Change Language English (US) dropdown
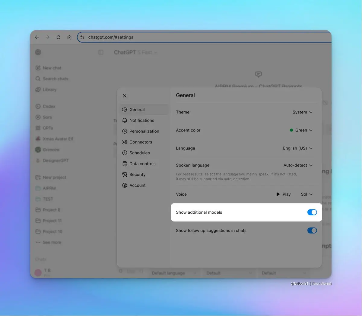362x316 pixels. (298, 148)
